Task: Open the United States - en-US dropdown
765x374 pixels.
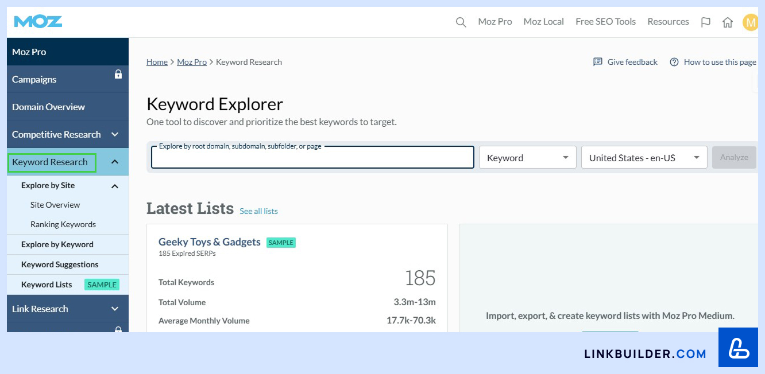Action: [x=644, y=158]
